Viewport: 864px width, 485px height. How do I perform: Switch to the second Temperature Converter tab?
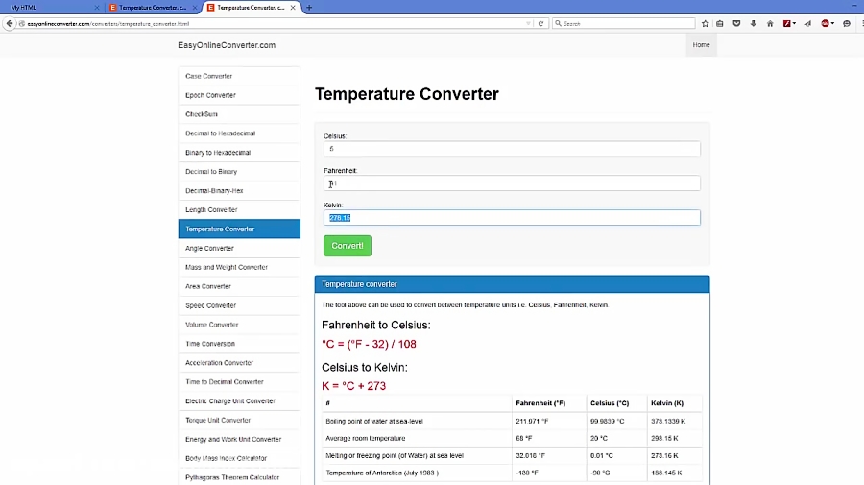click(153, 7)
